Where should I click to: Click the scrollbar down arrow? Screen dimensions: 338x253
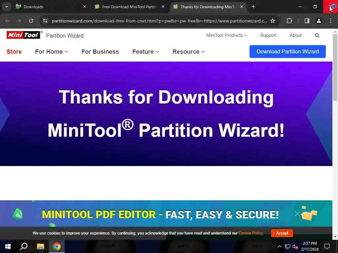point(335,237)
